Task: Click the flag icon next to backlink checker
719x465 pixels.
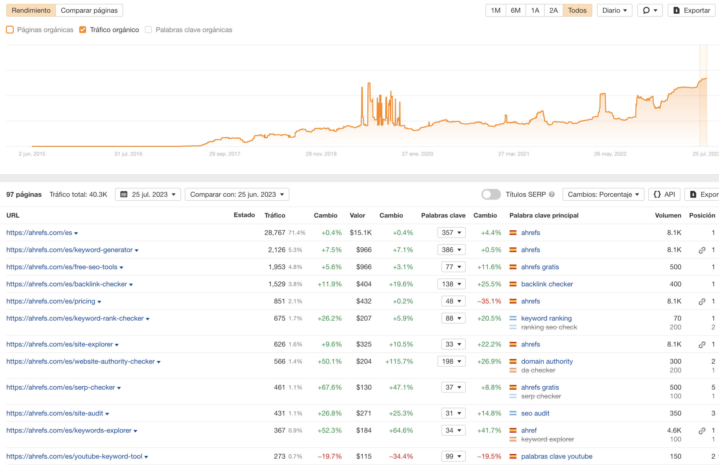Action: click(513, 284)
